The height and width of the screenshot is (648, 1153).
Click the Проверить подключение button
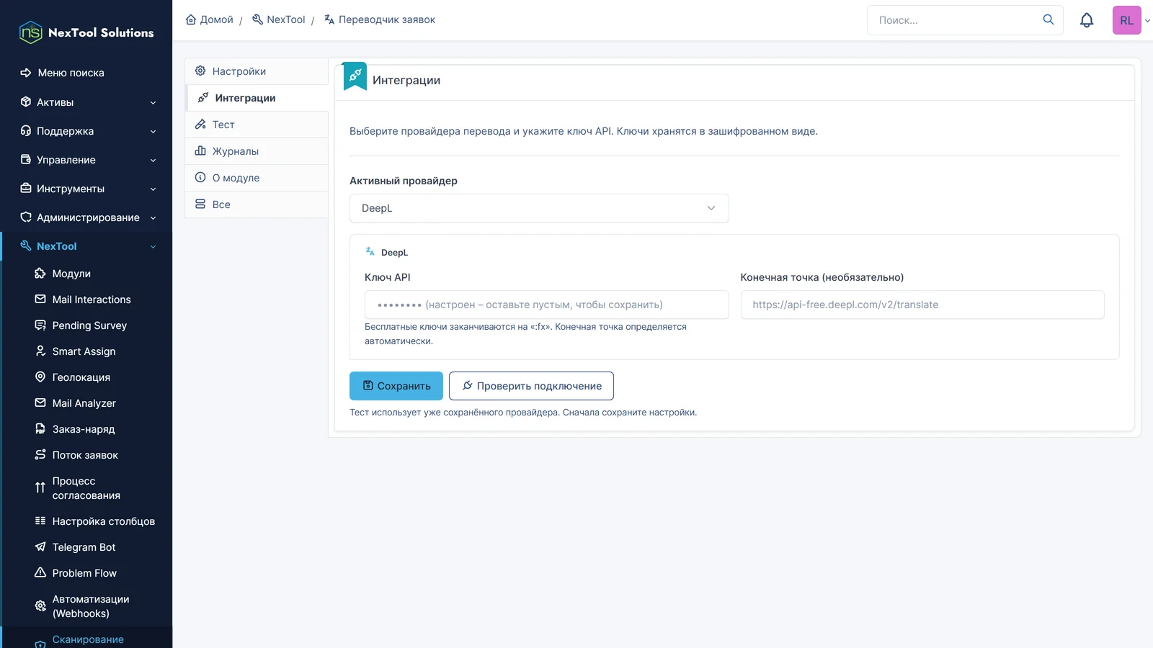531,386
